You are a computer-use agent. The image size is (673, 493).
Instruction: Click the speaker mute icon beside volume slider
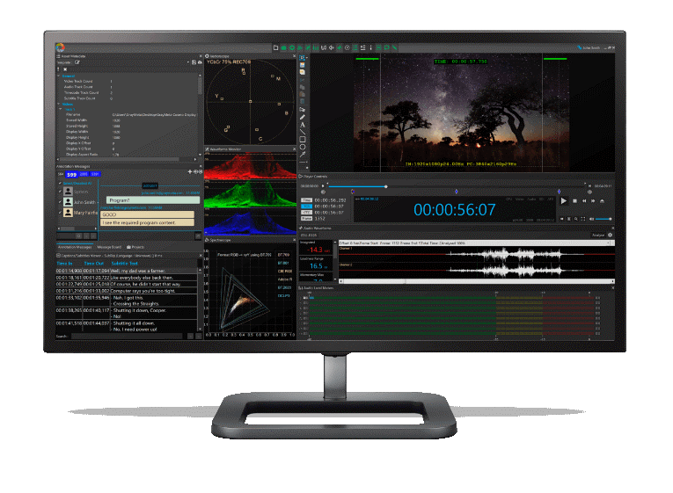[592, 219]
